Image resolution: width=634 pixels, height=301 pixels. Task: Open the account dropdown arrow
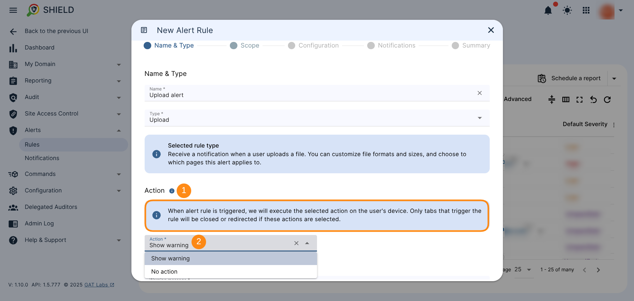(621, 11)
